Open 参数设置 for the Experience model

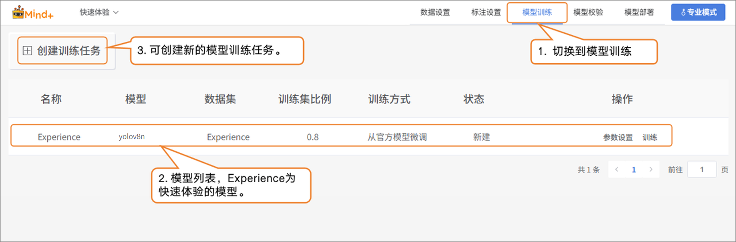(x=618, y=137)
